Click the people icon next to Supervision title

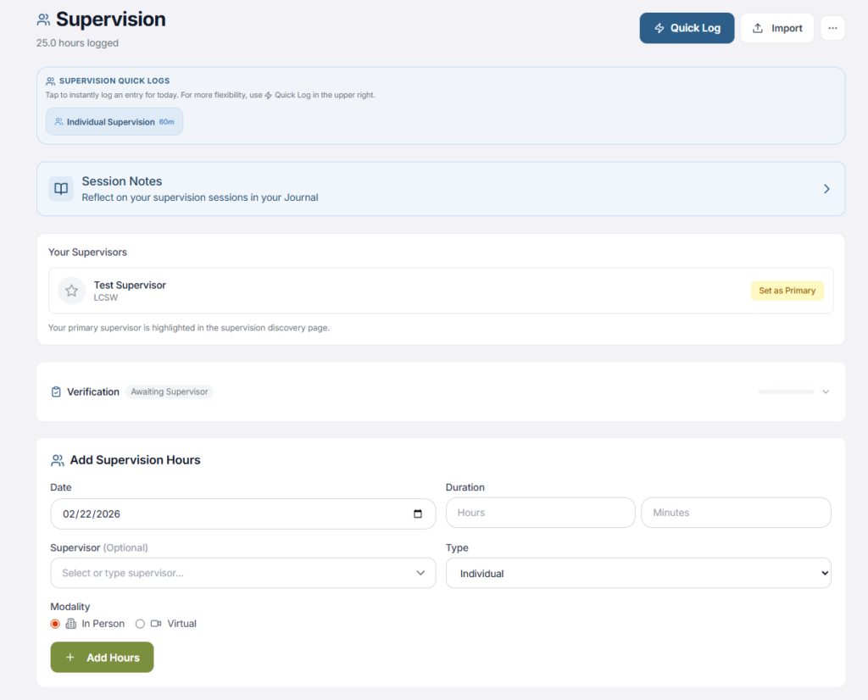pos(43,19)
